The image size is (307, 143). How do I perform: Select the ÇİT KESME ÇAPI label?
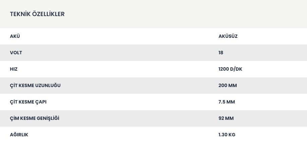point(28,102)
